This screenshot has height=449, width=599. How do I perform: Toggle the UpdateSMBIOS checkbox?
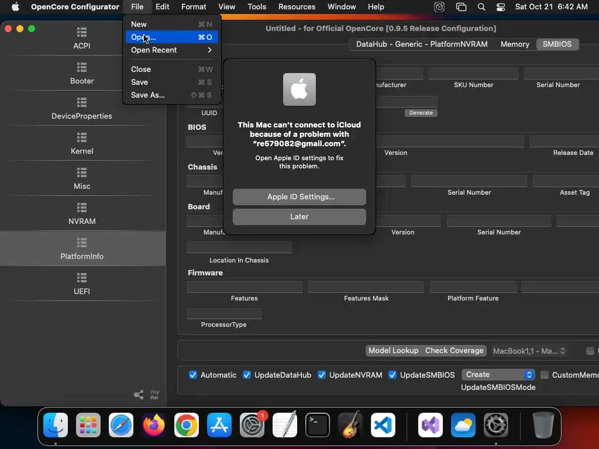click(393, 375)
